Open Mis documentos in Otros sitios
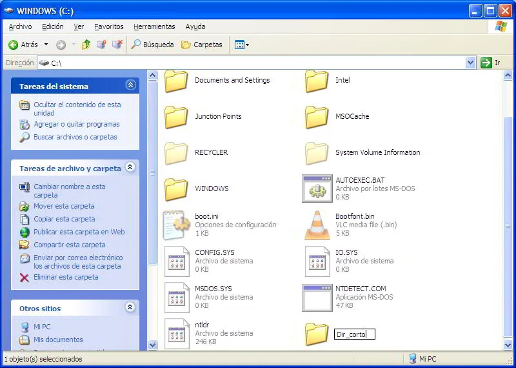This screenshot has height=368, width=516. [58, 340]
